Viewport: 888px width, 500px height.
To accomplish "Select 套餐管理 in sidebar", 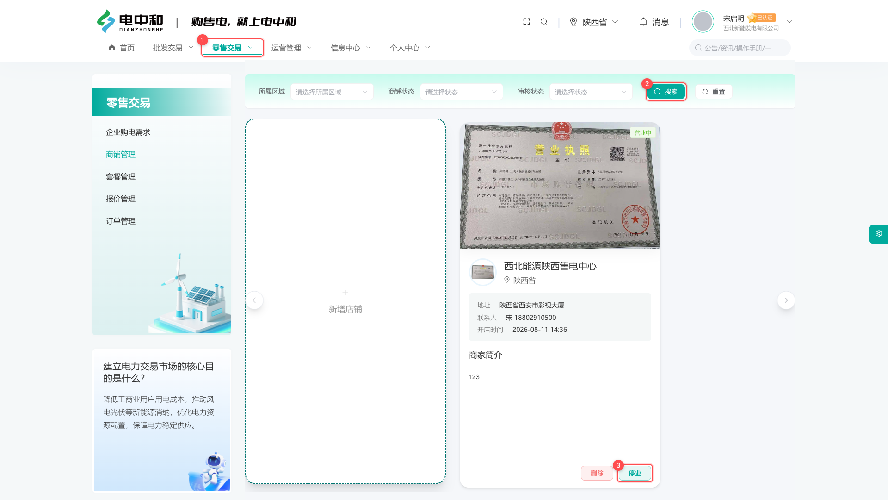I will pos(121,177).
